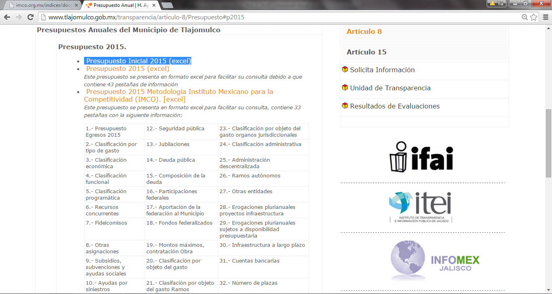
Task: Select the Artículo 15 sidebar item
Action: click(367, 52)
